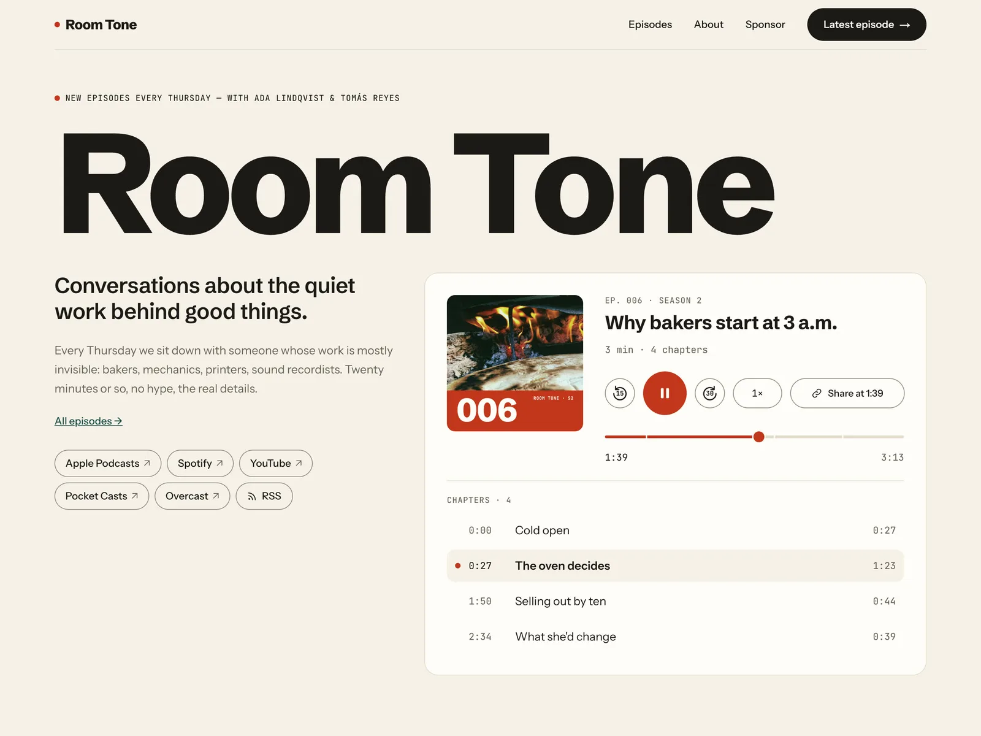Viewport: 981px width, 736px height.
Task: Open the show in Pocket Casts
Action: pyautogui.click(x=102, y=496)
